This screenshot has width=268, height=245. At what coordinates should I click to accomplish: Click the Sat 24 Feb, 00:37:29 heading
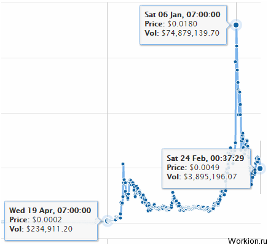(205, 158)
